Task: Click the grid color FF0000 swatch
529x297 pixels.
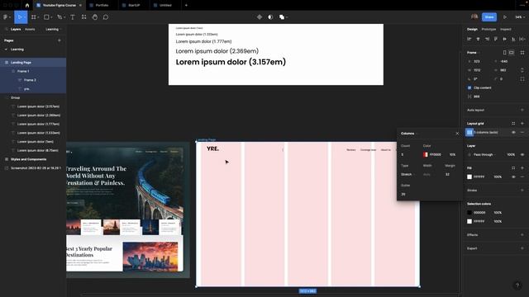Action: click(x=426, y=154)
